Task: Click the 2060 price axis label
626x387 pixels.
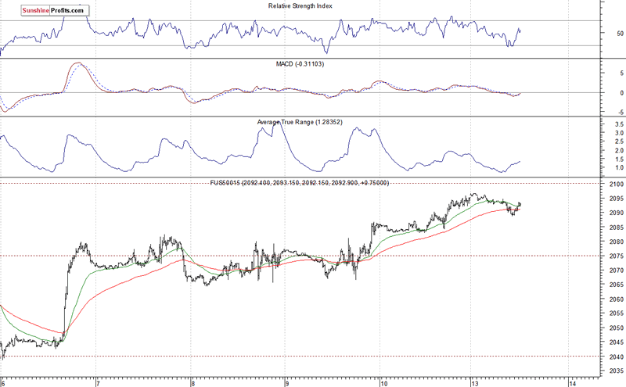Action: pyautogui.click(x=617, y=299)
